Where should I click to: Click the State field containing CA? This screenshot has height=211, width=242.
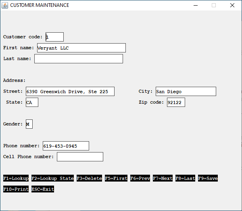pos(32,102)
